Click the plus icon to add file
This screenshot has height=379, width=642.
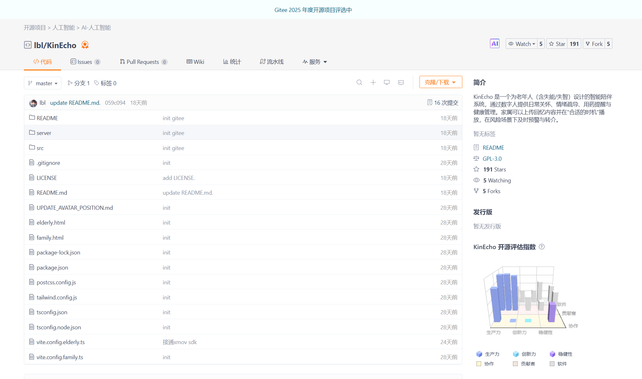pos(373,82)
